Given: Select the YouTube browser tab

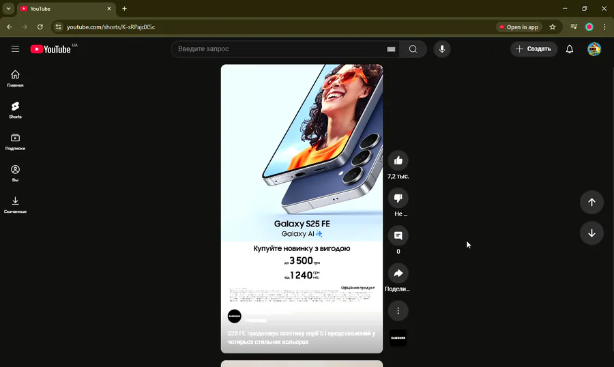Looking at the screenshot, I should (65, 9).
